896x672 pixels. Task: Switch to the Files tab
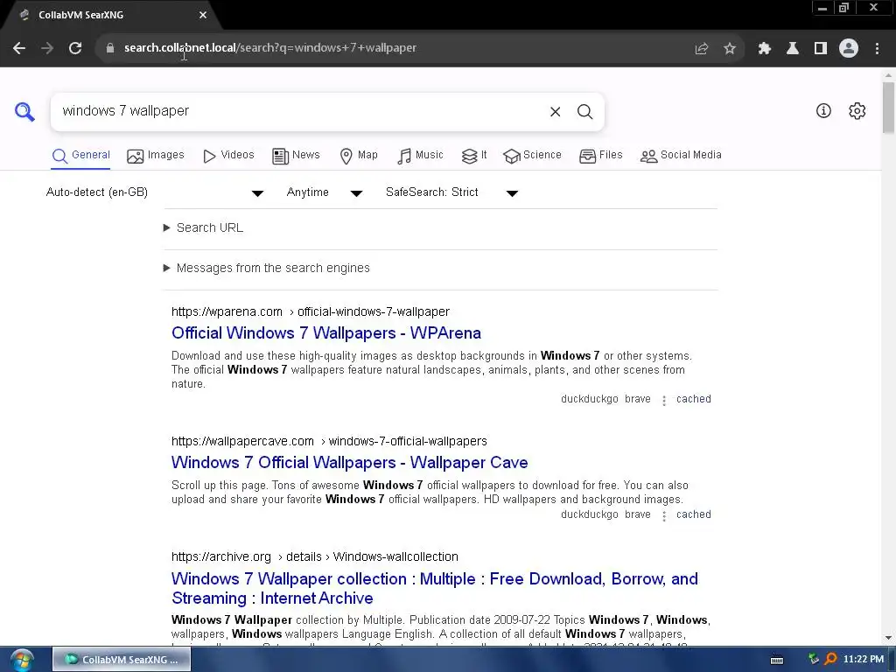click(x=600, y=156)
